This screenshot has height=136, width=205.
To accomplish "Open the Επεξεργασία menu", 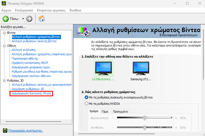I will point(24,10).
